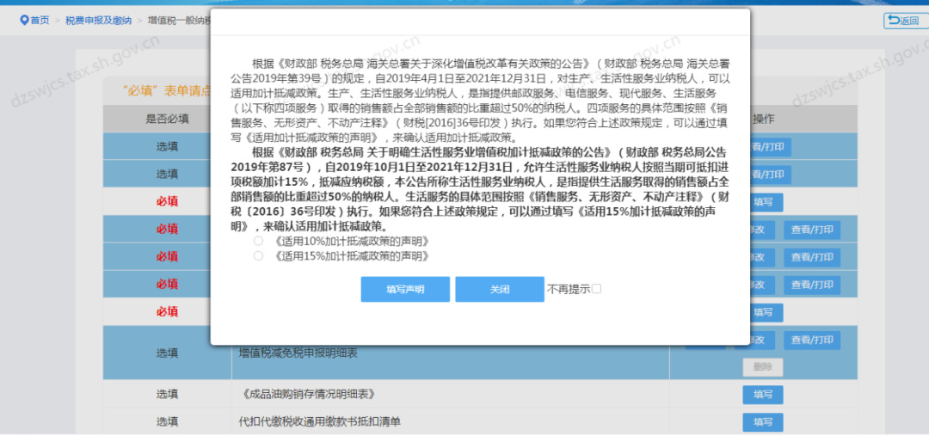This screenshot has width=929, height=436.
Task: Click 填写 for 代扣代缴税收通用缴款书抵扣清单
Action: pyautogui.click(x=763, y=422)
